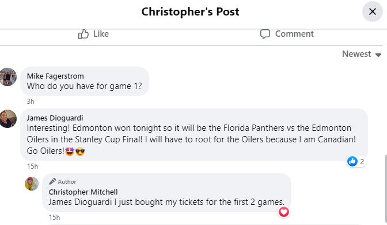387x225 pixels.
Task: Click the 15h timestamp under Christopher's reply
Action: [54, 218]
